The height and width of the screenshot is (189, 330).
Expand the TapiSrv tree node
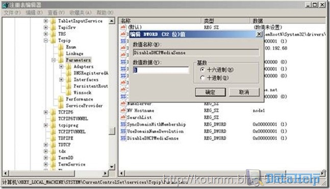tap(46, 28)
